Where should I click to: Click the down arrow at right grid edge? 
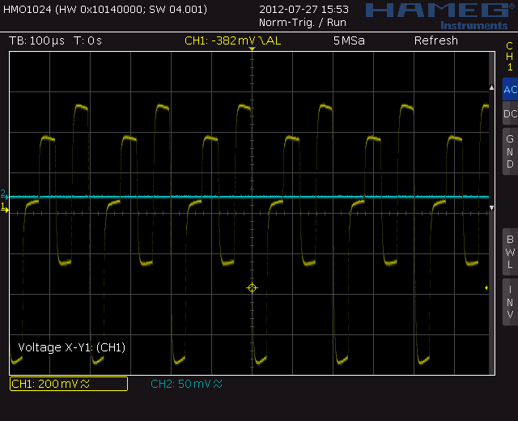(x=490, y=209)
